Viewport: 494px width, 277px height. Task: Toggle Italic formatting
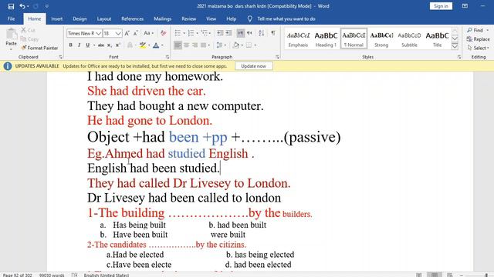click(x=79, y=45)
